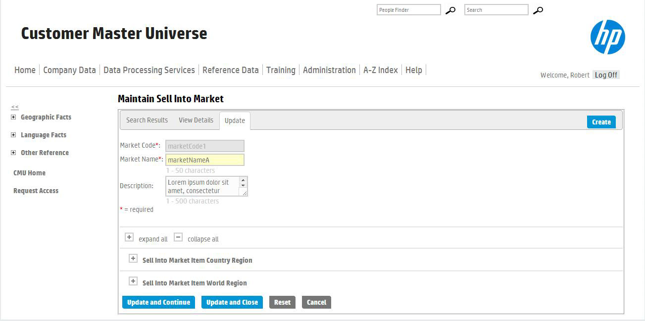The width and height of the screenshot is (645, 321).
Task: Expand Geographic Facts in sidebar
Action: click(x=13, y=117)
